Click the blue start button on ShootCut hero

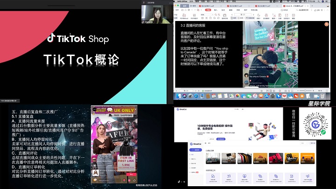pyautogui.click(x=221, y=139)
